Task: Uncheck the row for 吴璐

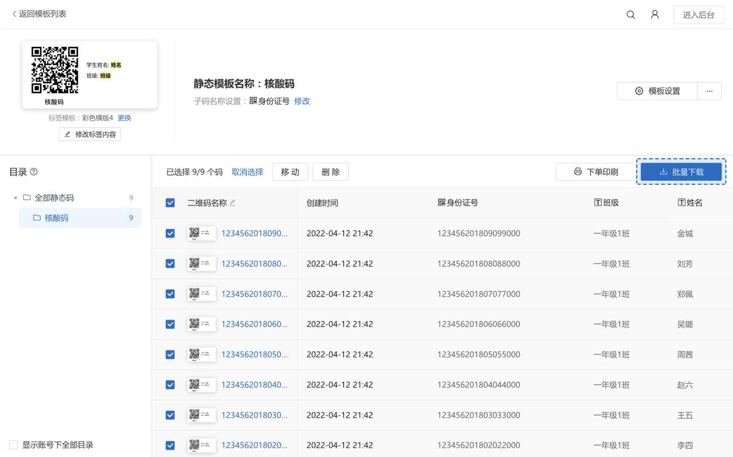Action: point(171,324)
